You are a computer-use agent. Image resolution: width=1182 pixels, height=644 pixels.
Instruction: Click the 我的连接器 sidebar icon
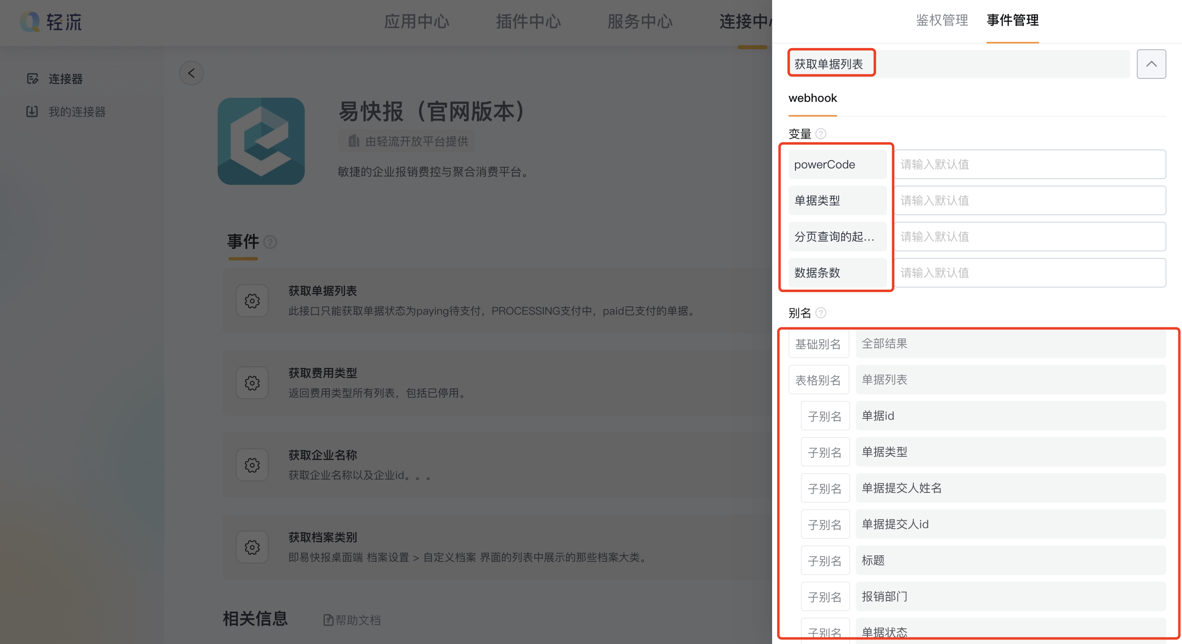coord(32,112)
